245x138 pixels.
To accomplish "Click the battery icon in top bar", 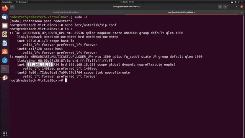I will (239, 2).
